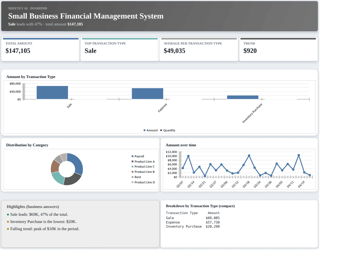
Task: Click the Sale bar in the chart
Action: pyautogui.click(x=52, y=92)
